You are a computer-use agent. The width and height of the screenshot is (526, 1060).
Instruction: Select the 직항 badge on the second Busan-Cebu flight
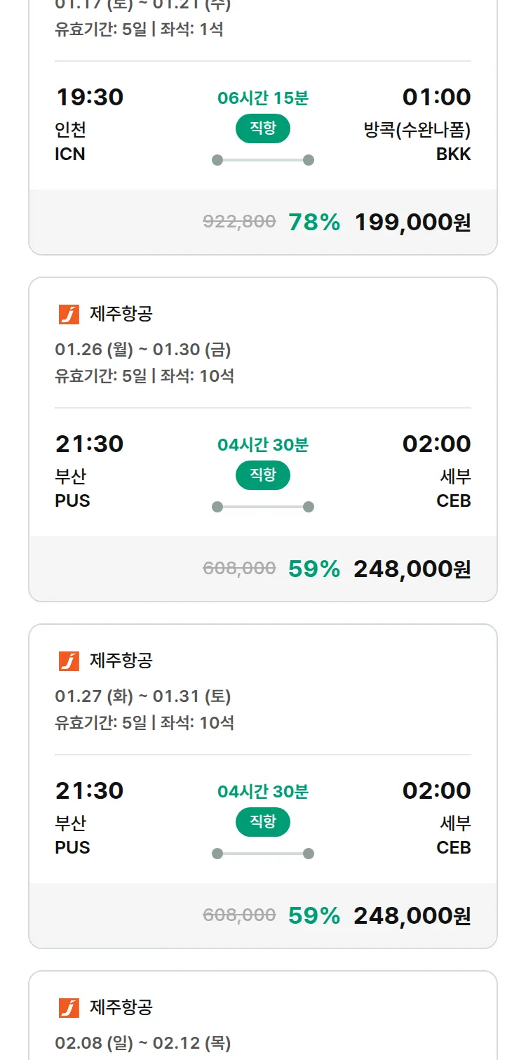(x=262, y=822)
